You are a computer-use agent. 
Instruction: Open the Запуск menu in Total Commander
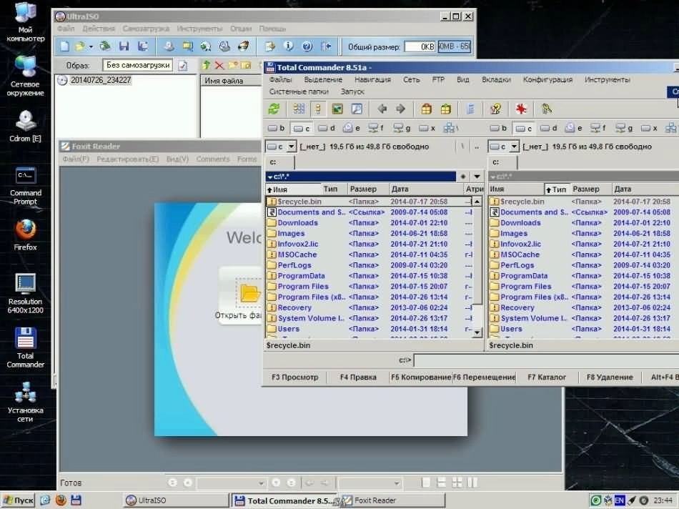[x=352, y=92]
